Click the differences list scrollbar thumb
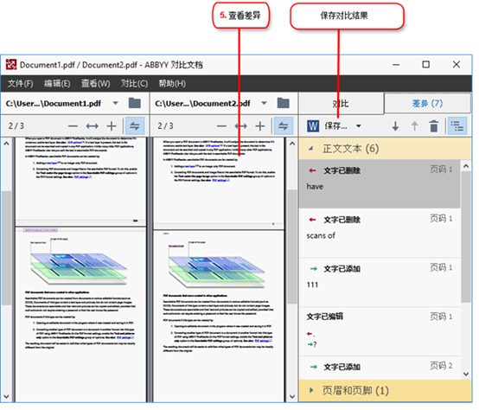This screenshot has width=479, height=410. click(466, 237)
